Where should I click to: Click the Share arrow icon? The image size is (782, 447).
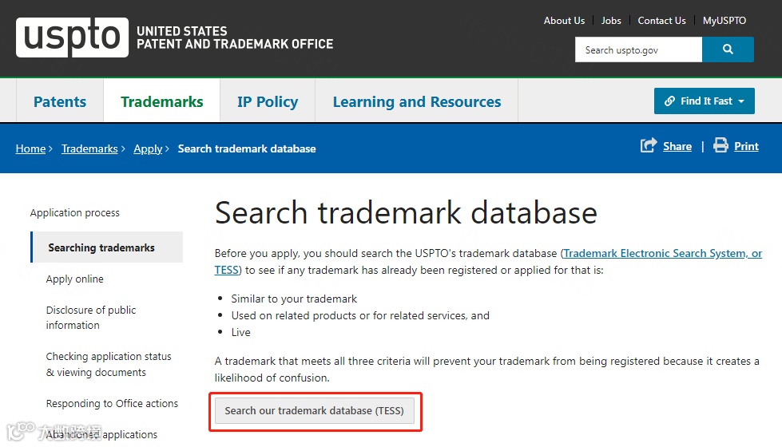coord(649,145)
